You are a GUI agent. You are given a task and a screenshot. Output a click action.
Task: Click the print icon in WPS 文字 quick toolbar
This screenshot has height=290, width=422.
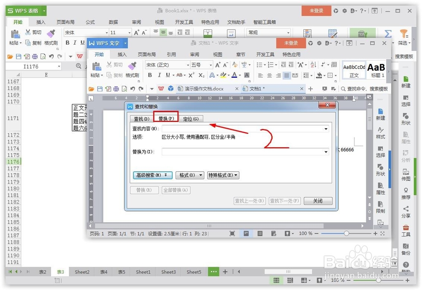[x=116, y=89]
